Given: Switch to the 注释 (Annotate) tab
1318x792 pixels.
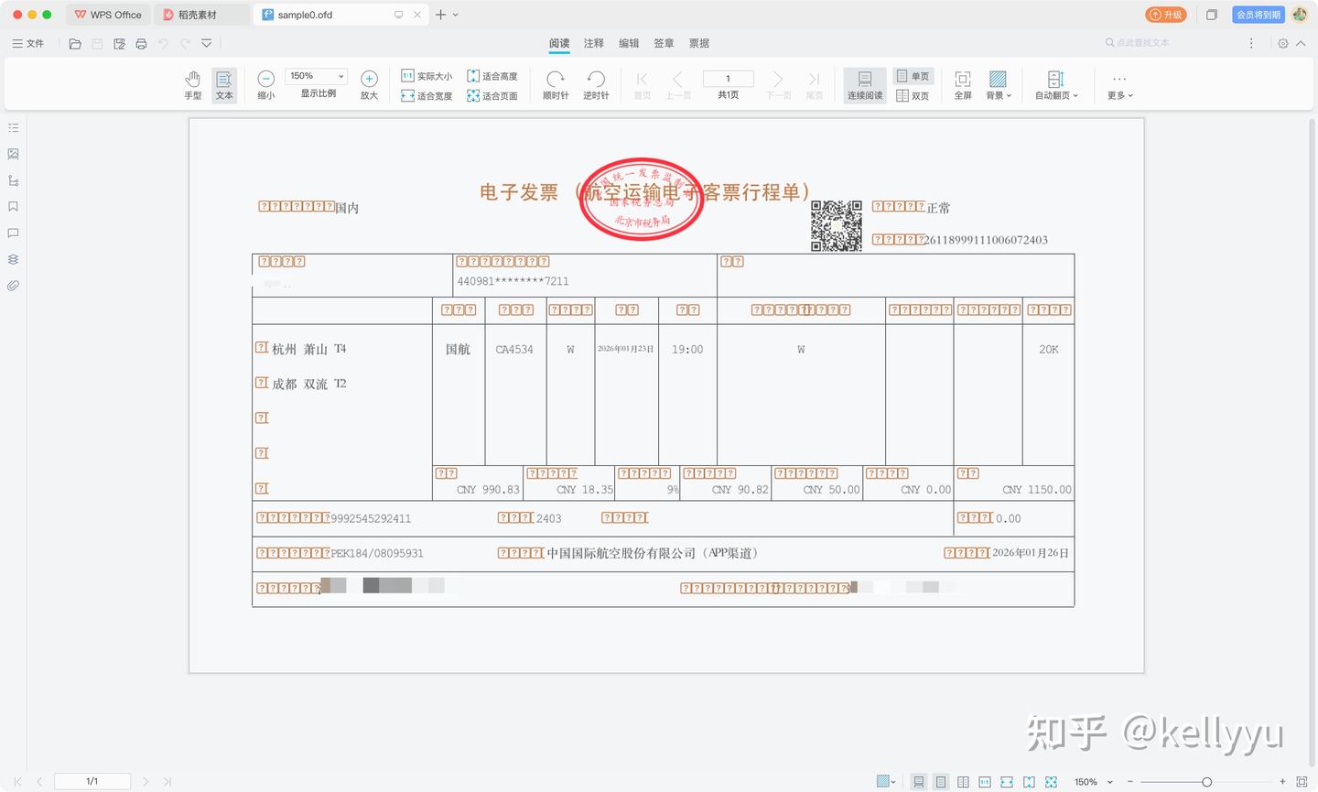Looking at the screenshot, I should click(594, 43).
